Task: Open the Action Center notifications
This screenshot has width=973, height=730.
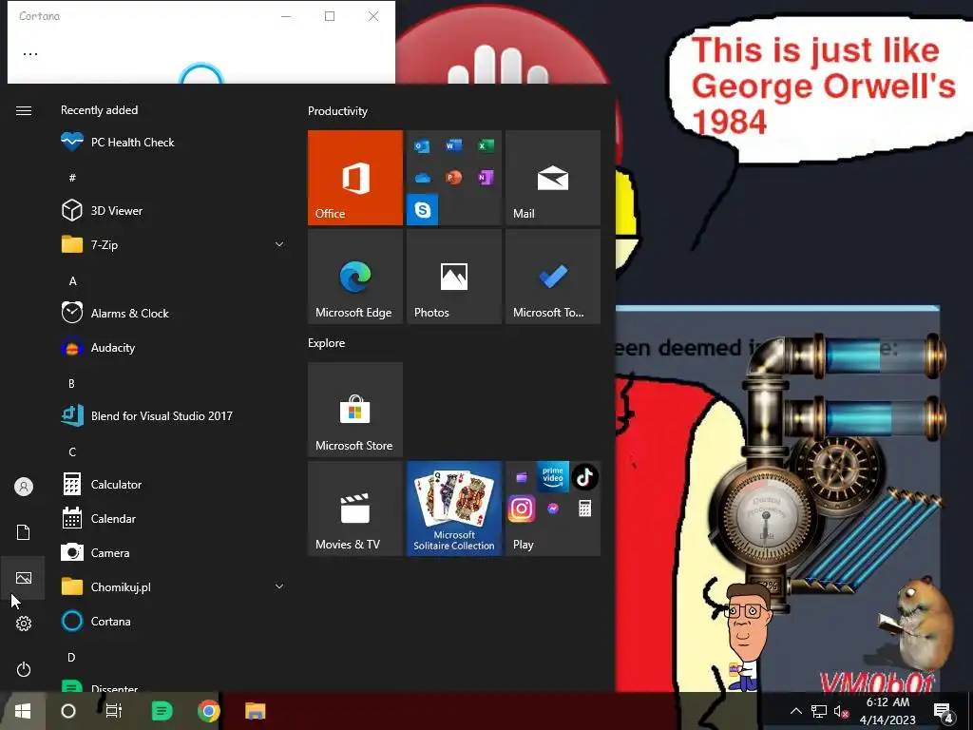Action: tap(943, 712)
